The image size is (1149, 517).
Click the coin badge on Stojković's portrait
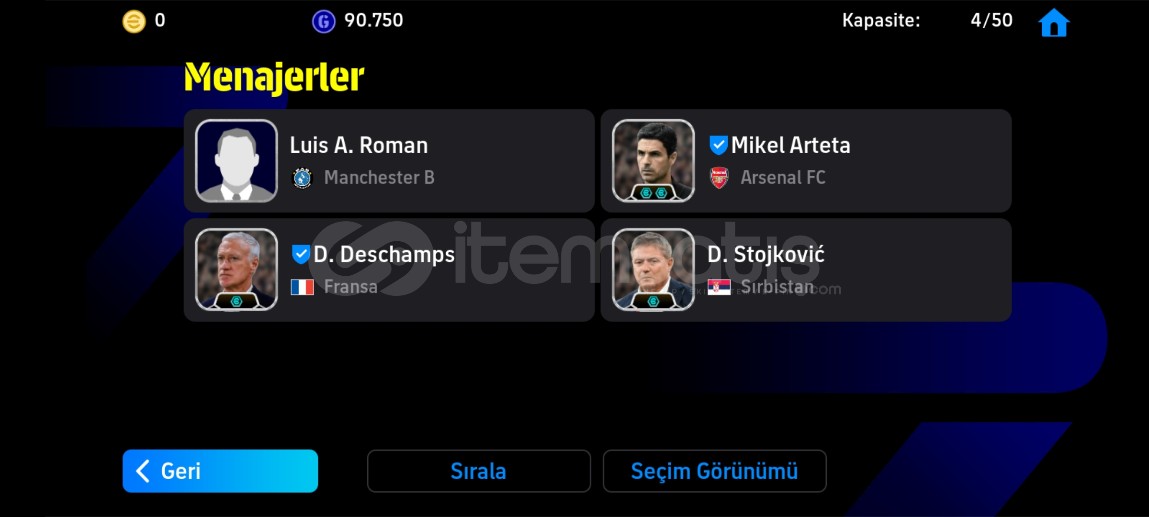[653, 301]
